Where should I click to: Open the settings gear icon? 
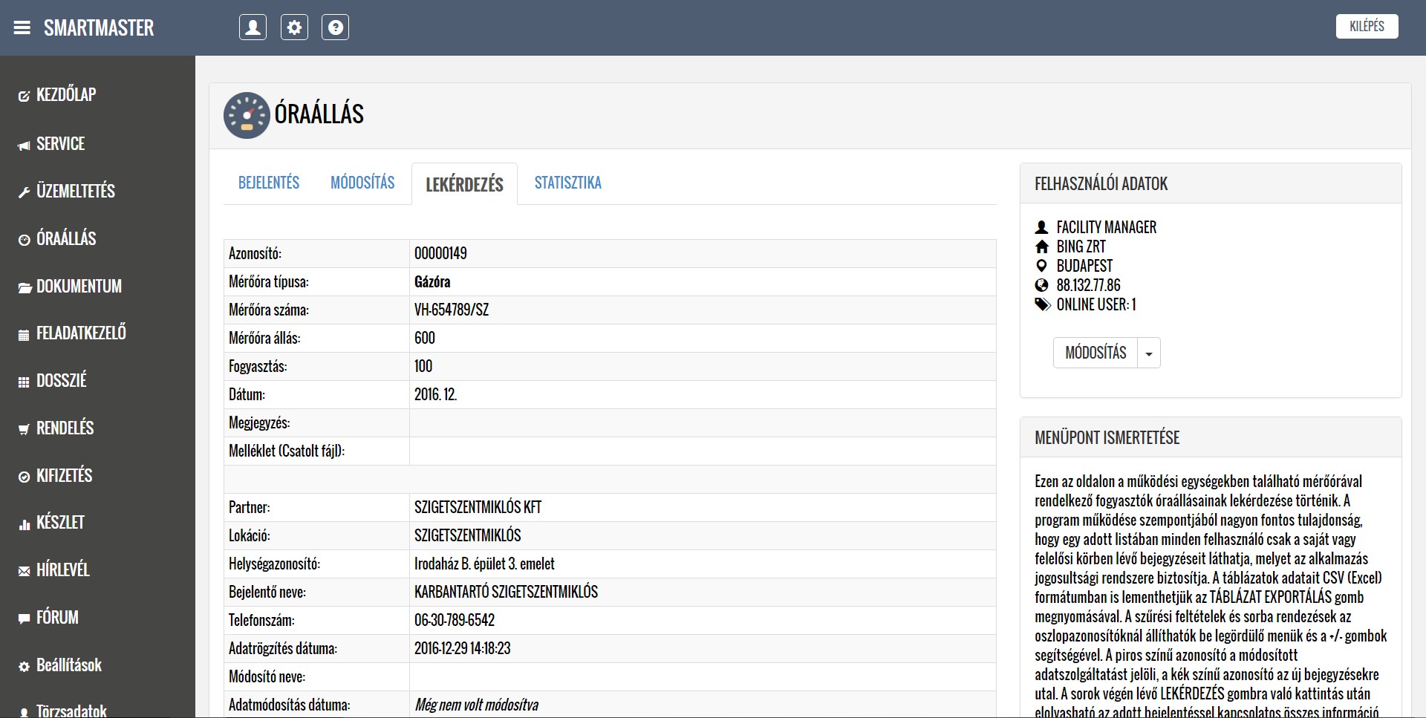coord(294,27)
